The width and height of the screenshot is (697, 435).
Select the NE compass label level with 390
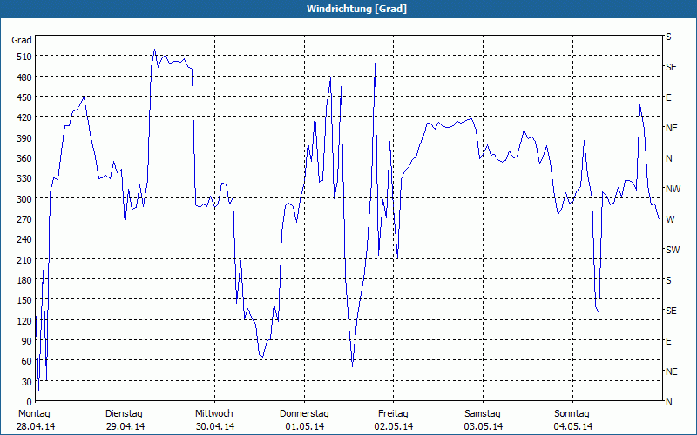tap(671, 128)
